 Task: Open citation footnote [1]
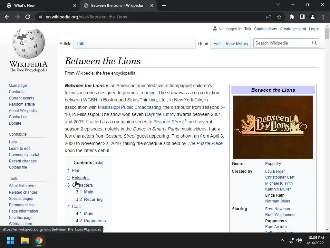(x=185, y=120)
